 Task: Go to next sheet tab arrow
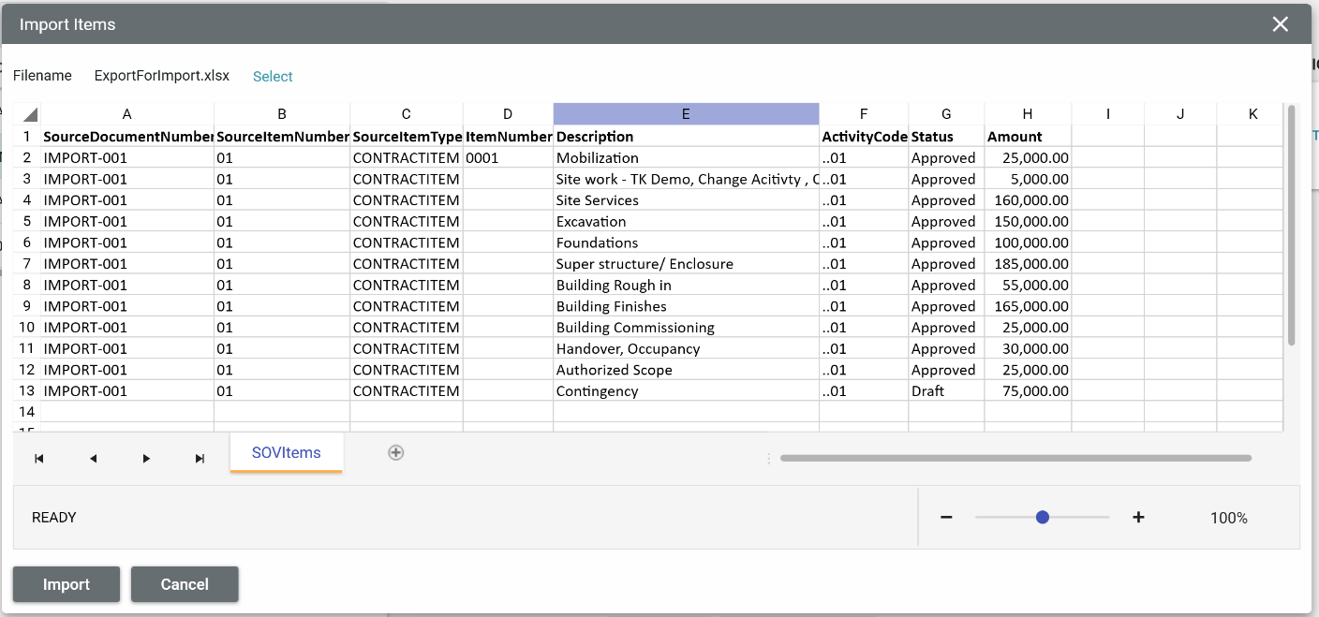coord(146,459)
